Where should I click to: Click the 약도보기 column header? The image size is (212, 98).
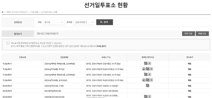click(190, 57)
